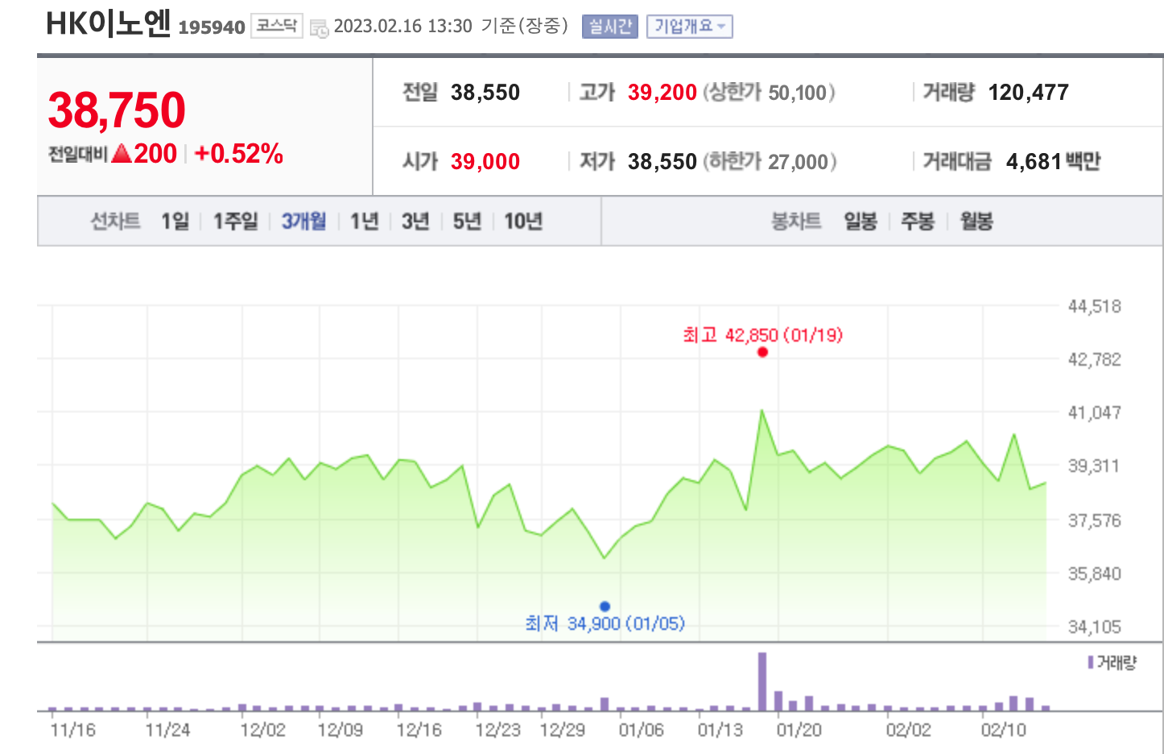Click the 최저 34,900 (01/05) label

pos(605,623)
